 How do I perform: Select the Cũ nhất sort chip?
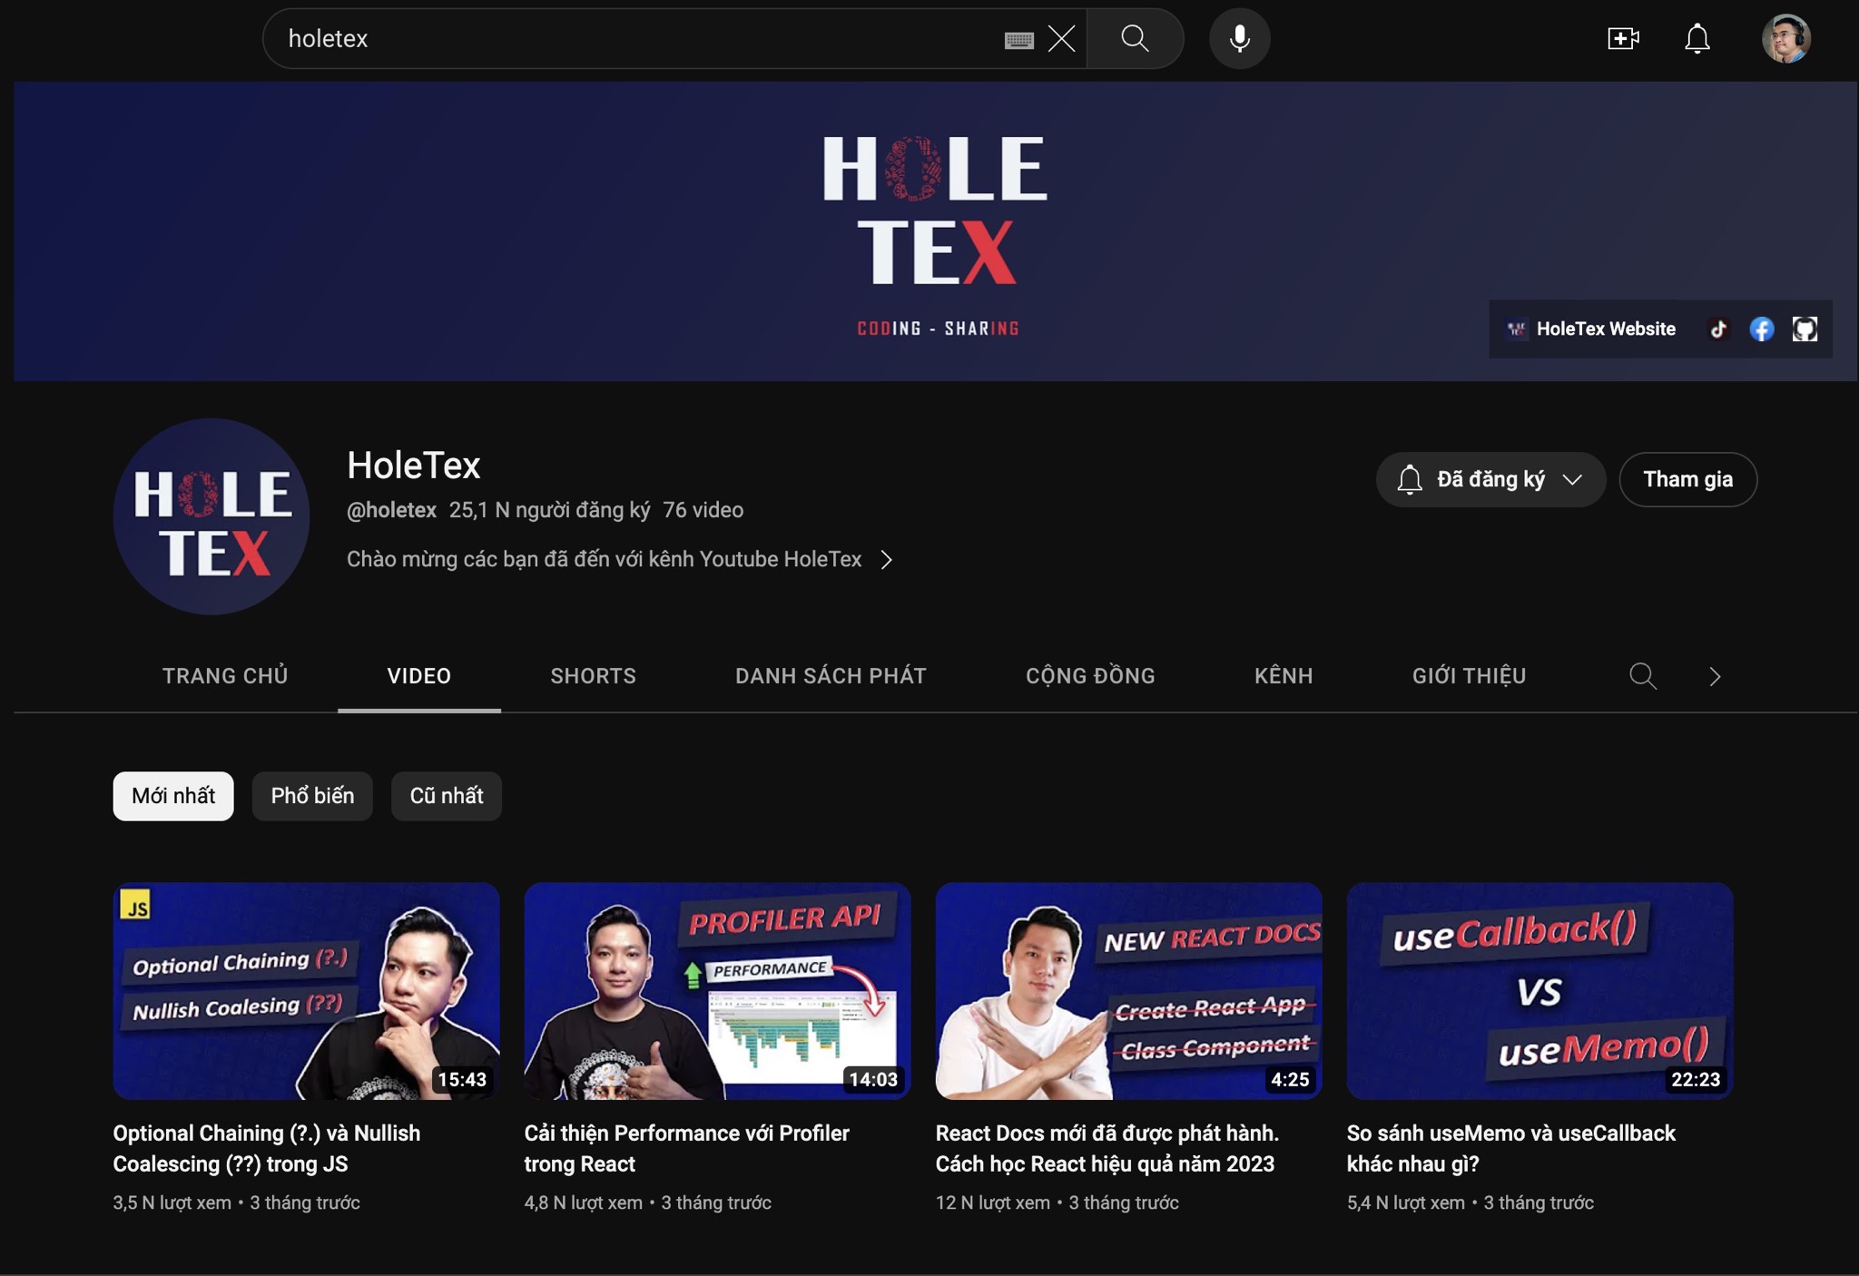pos(447,796)
